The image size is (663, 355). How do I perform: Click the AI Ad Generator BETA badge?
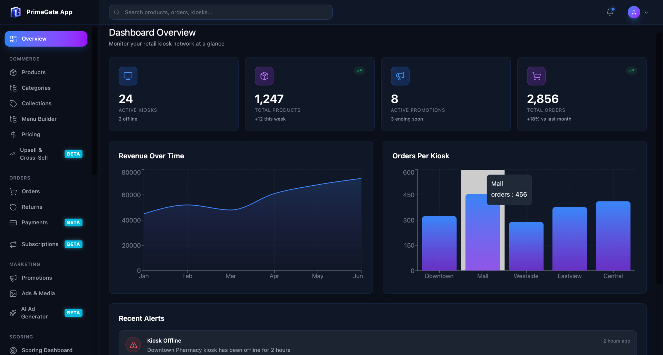point(73,313)
